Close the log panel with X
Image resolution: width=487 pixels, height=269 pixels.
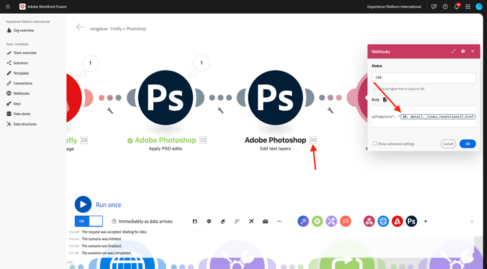472,222
